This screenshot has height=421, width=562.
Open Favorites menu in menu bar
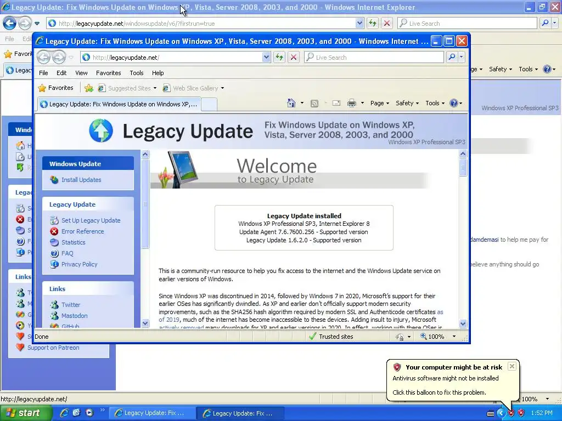click(108, 73)
